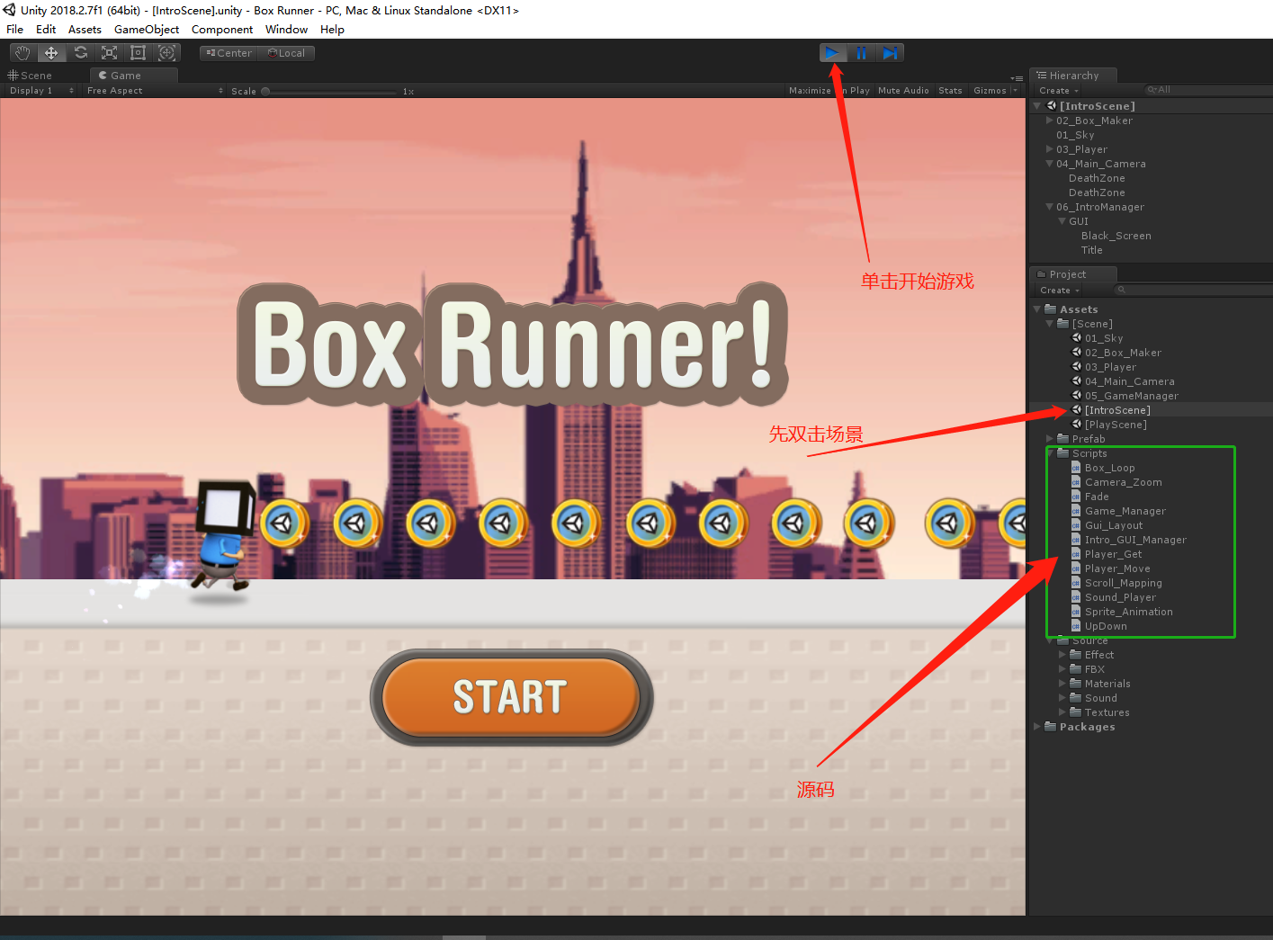Collapse the GUI object in Hierarchy
Viewport: 1273px width, 940px height.
click(x=1062, y=221)
